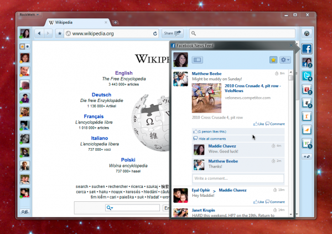Screen dimensions: 332x234
Task: Click Maddie Chavez name on Wow comment
Action: pyautogui.click(x=222, y=146)
